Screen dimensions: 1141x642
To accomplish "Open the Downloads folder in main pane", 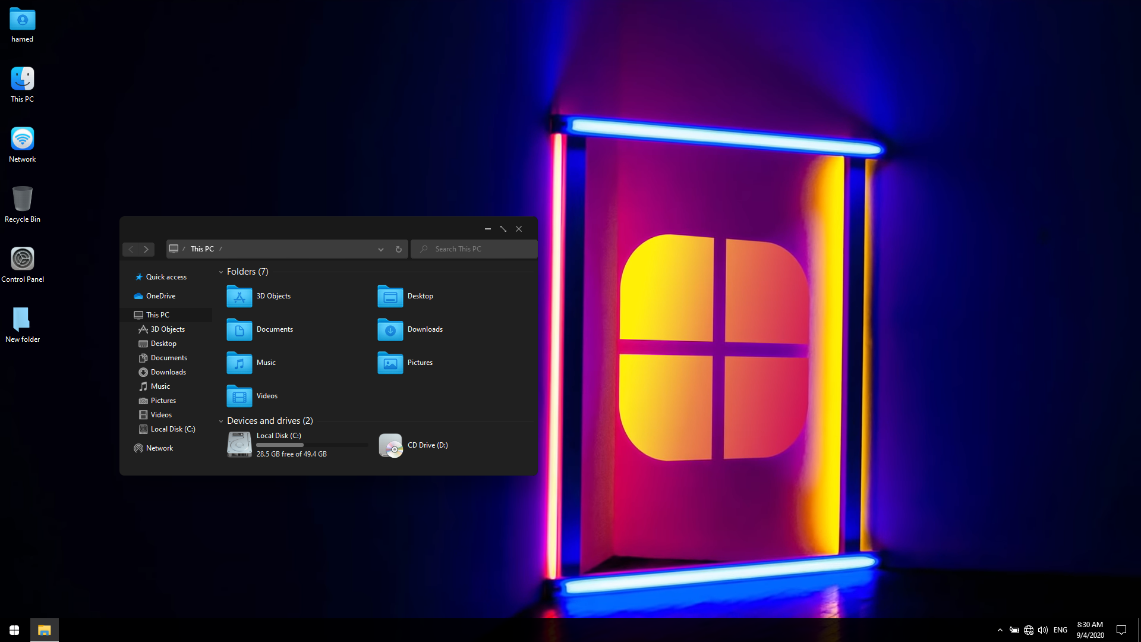I will coord(390,329).
